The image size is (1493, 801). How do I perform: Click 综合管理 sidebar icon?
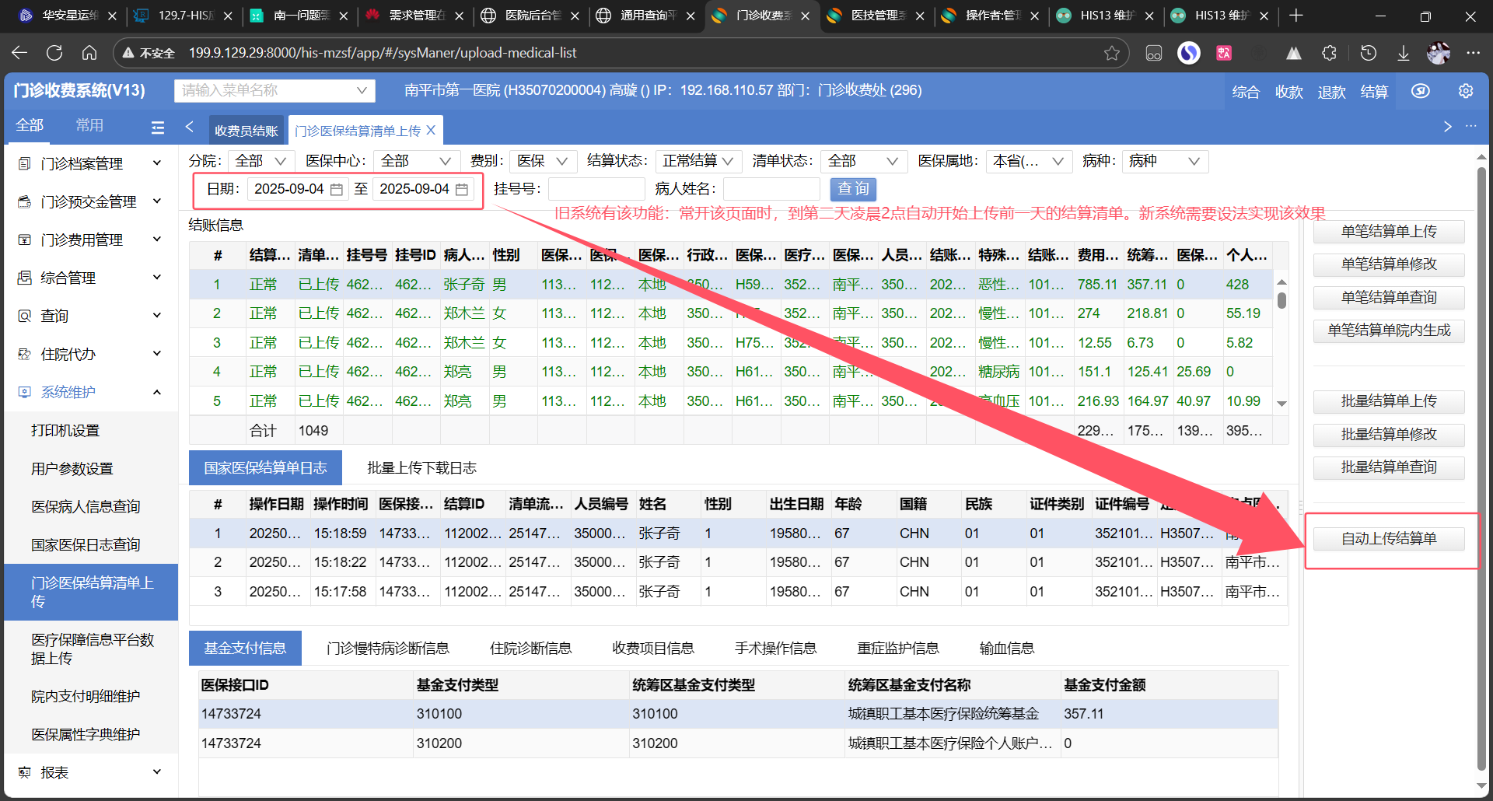pyautogui.click(x=25, y=278)
